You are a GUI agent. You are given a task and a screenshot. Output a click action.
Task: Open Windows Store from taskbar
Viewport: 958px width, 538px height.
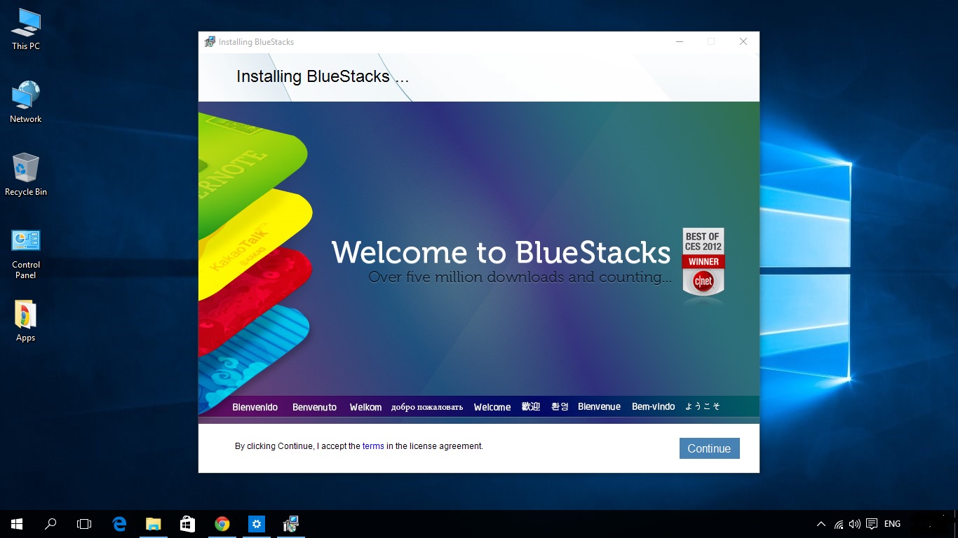[187, 524]
